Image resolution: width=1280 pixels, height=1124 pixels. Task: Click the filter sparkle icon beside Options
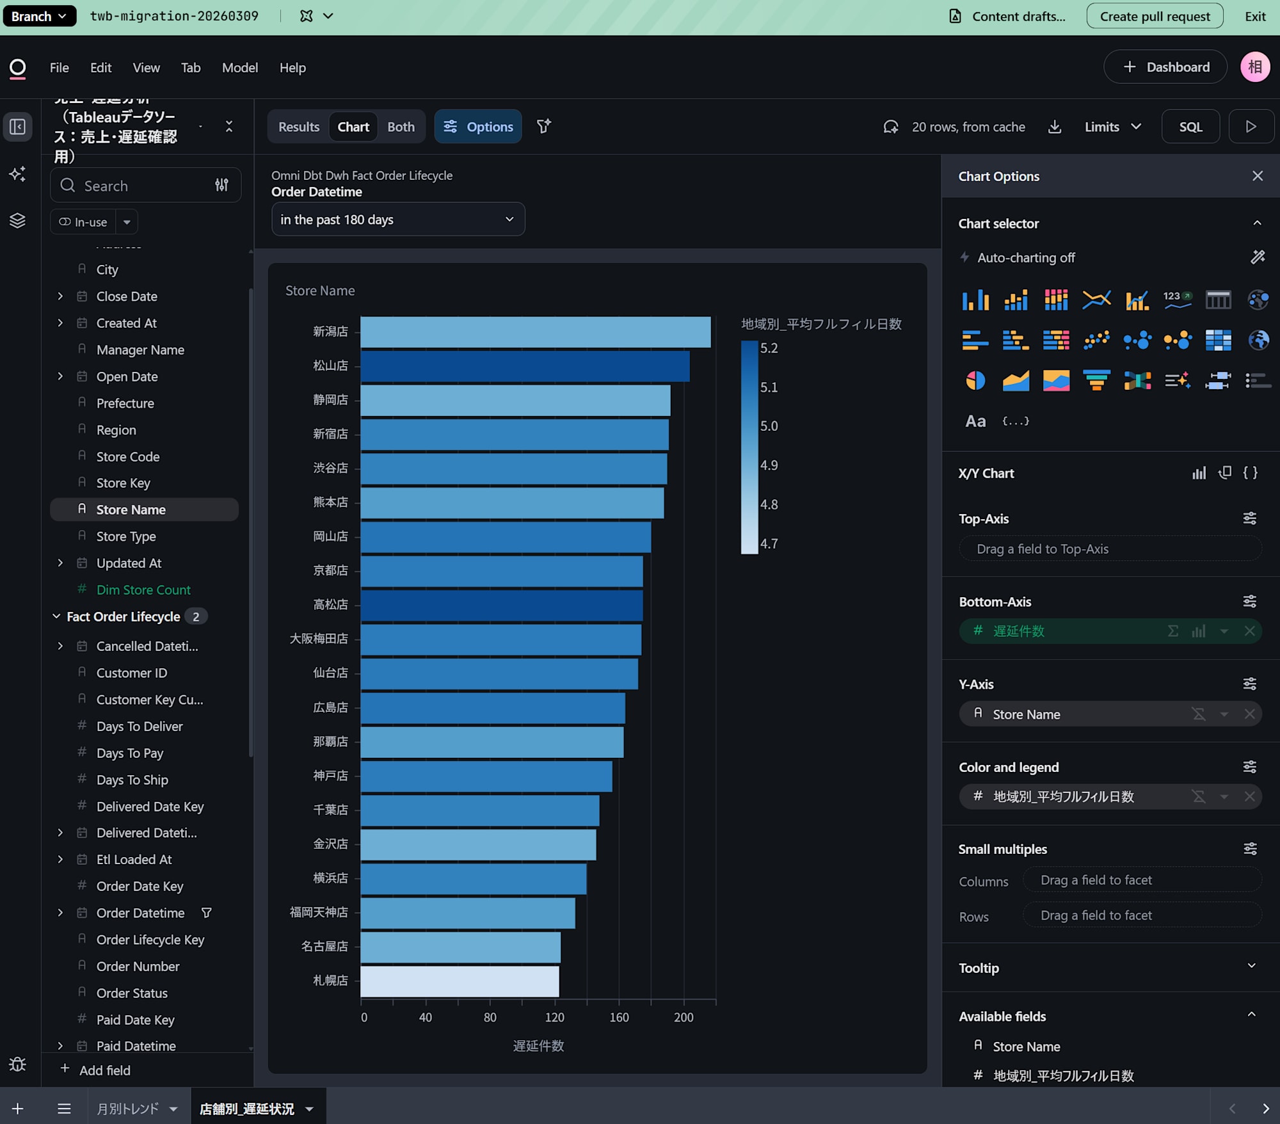pos(544,127)
